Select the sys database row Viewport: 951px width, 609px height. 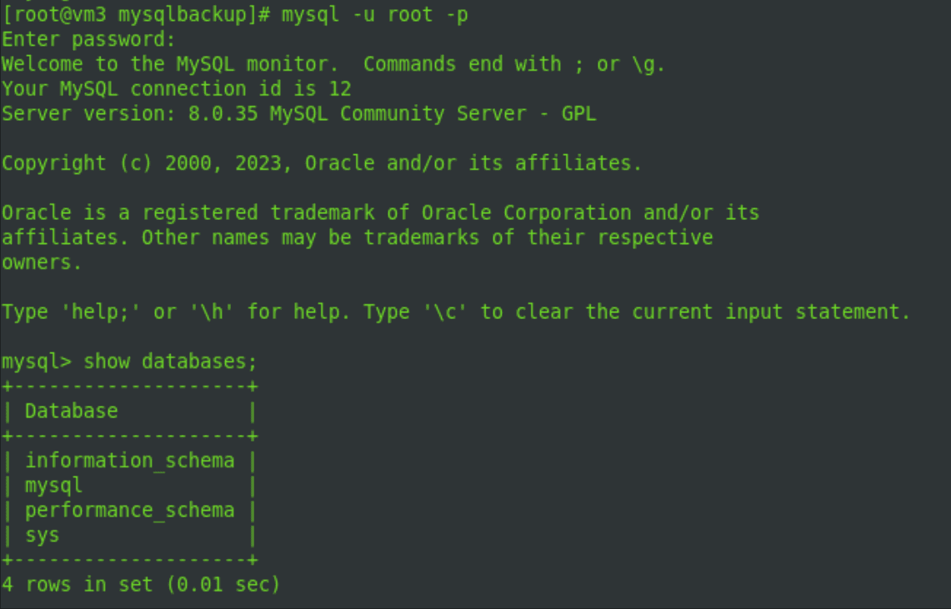point(42,535)
